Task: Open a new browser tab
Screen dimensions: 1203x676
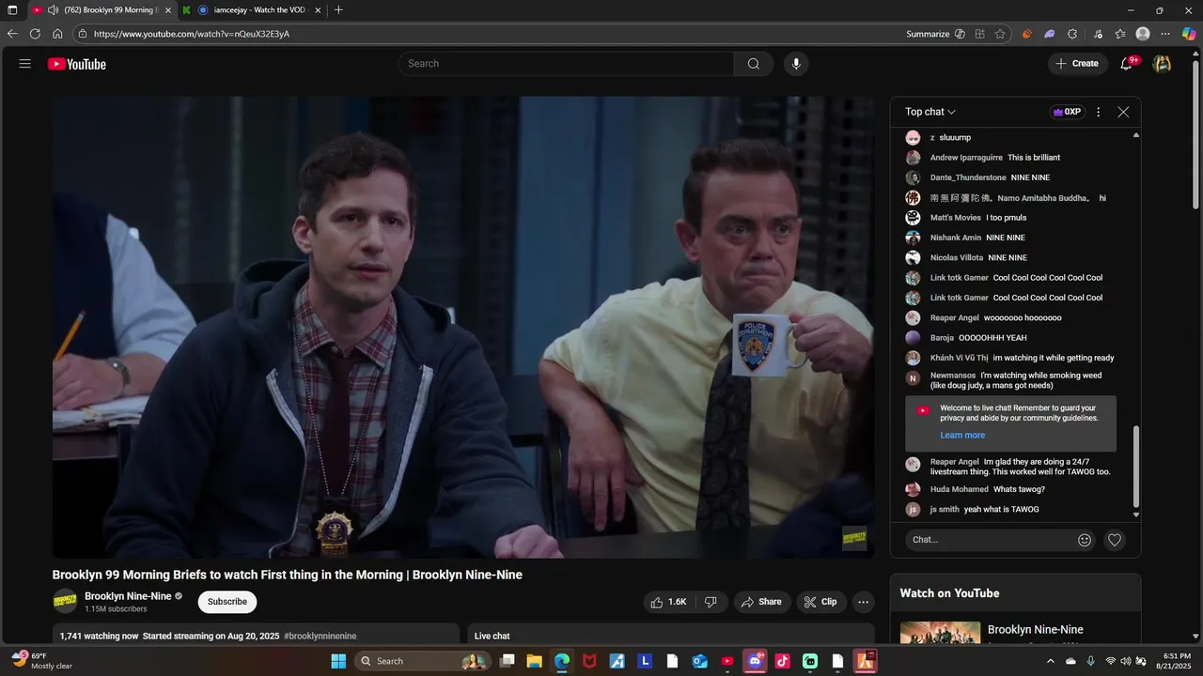Action: pos(338,10)
